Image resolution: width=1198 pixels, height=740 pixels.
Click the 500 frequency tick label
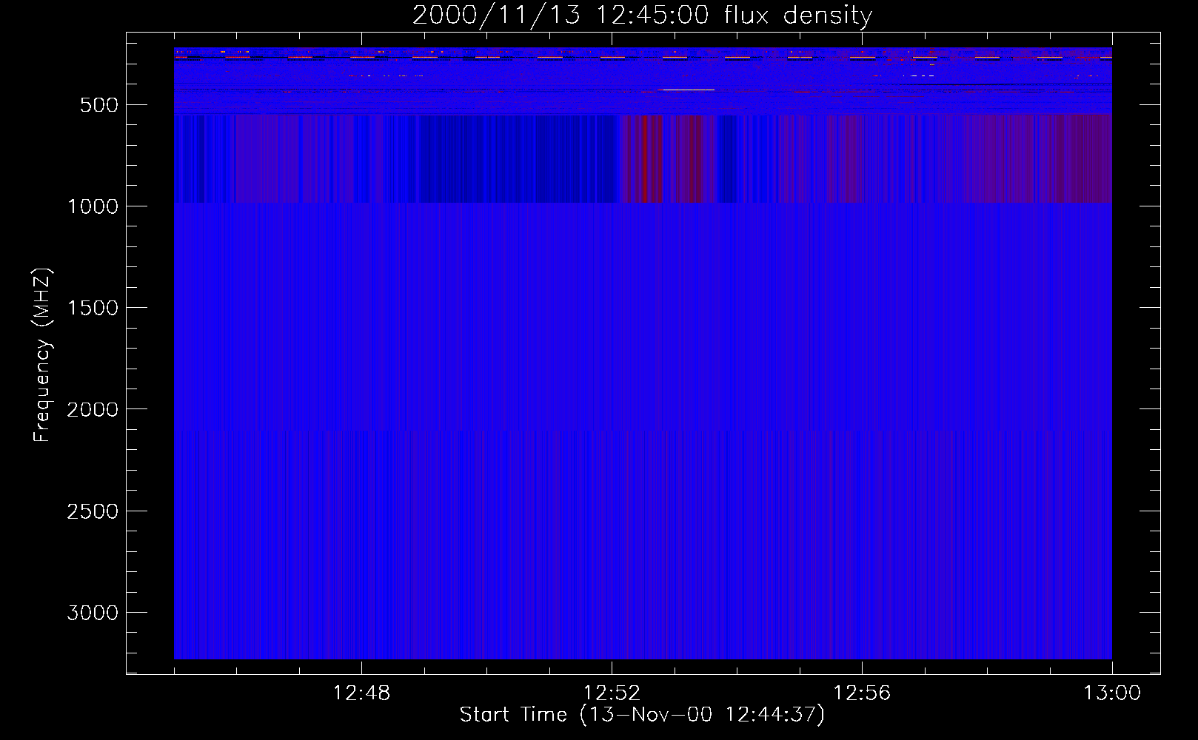point(99,105)
